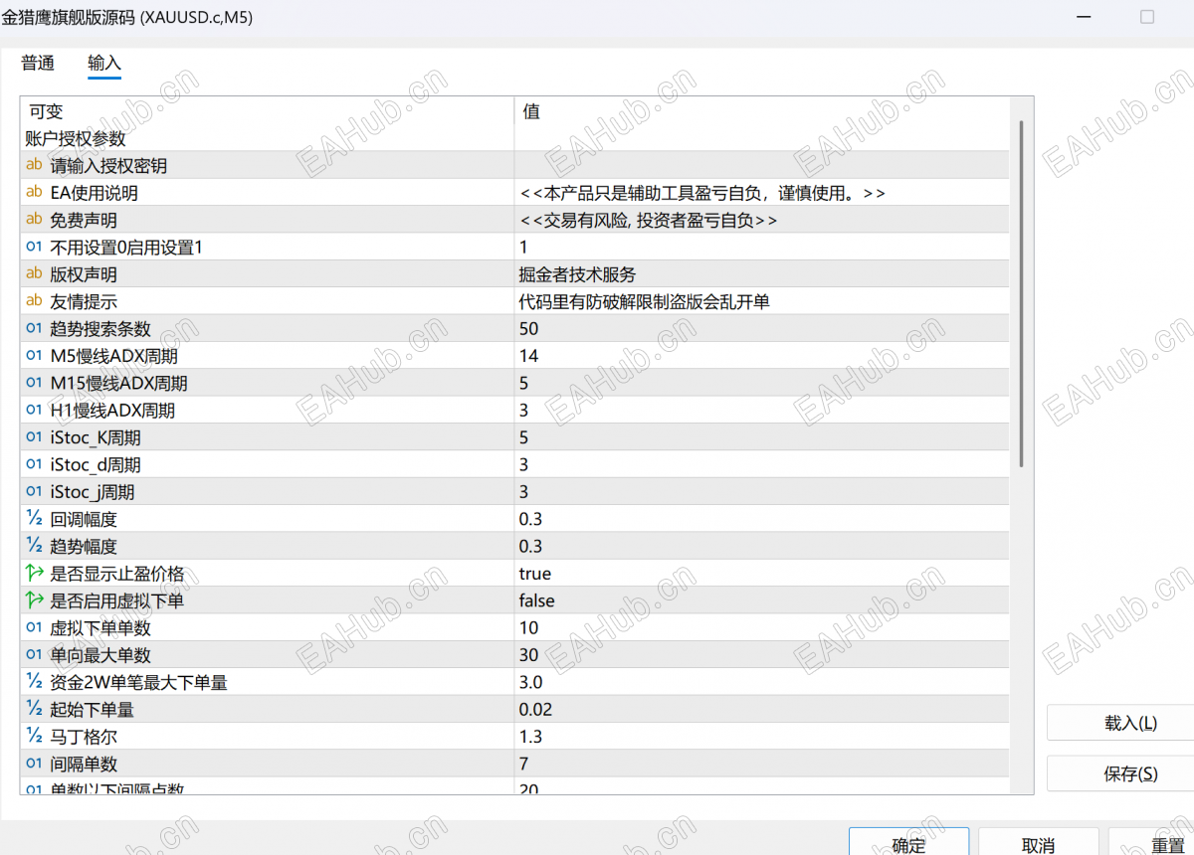Screen dimensions: 1194x855
Task: Click the ½ icon beside 起始下单量
Action: click(34, 709)
